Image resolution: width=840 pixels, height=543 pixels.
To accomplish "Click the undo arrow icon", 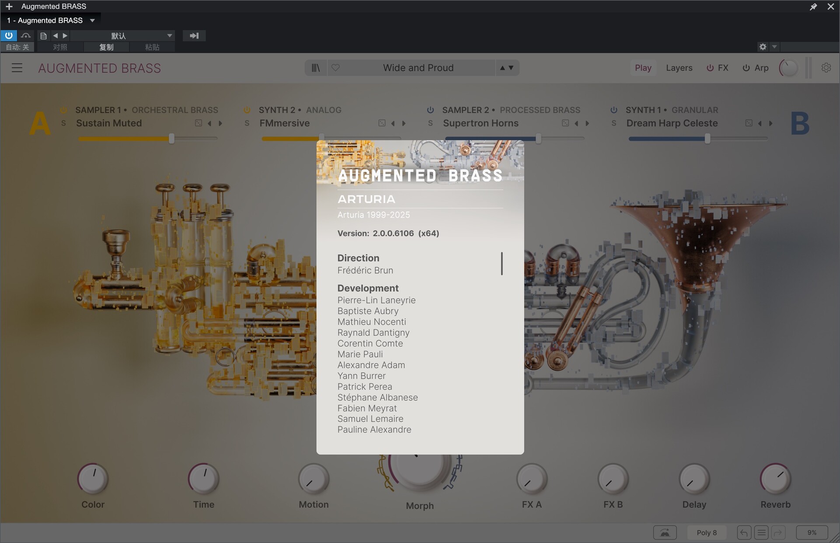I will (744, 533).
